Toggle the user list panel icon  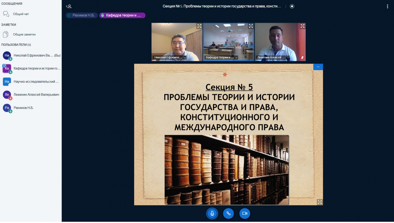click(x=69, y=6)
